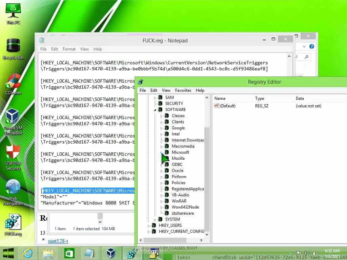The width and height of the screenshot is (347, 260).
Task: Click Notepad scrollbar up arrow
Action: coord(289,57)
